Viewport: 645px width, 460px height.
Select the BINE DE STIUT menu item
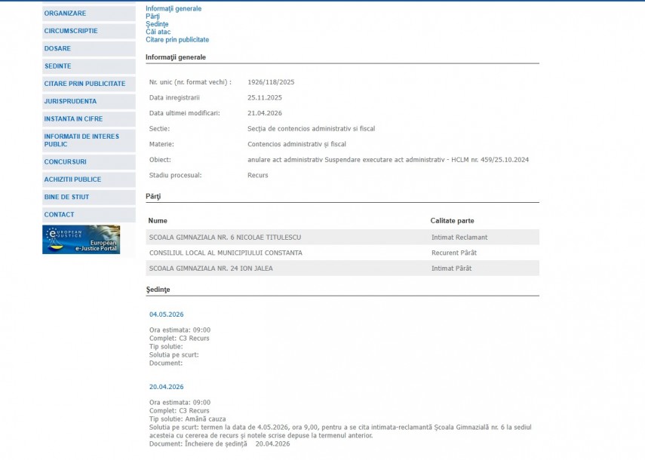click(x=66, y=197)
